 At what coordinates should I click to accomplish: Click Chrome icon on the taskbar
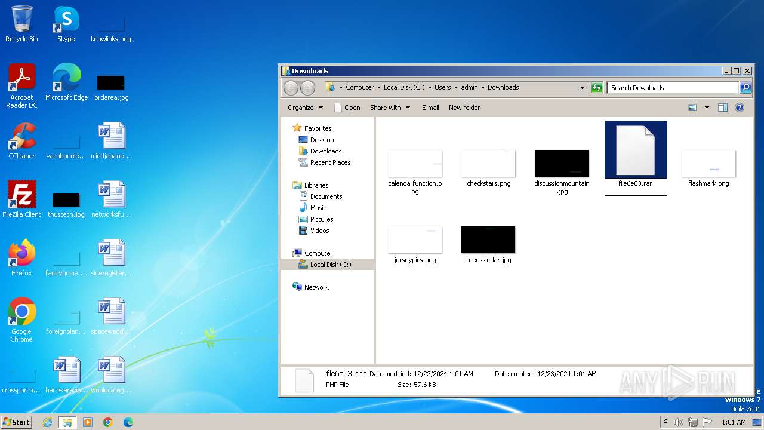tap(108, 422)
